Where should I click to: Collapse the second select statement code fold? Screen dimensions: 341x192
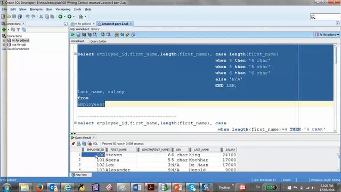75,123
